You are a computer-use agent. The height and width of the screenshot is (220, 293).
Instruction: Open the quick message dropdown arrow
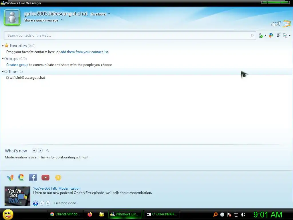pos(62,20)
